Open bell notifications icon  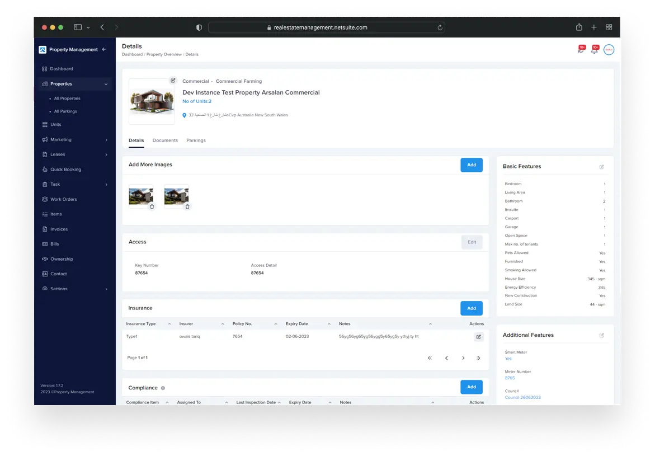pyautogui.click(x=595, y=49)
